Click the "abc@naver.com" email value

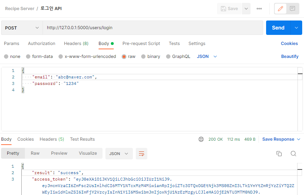(75, 77)
